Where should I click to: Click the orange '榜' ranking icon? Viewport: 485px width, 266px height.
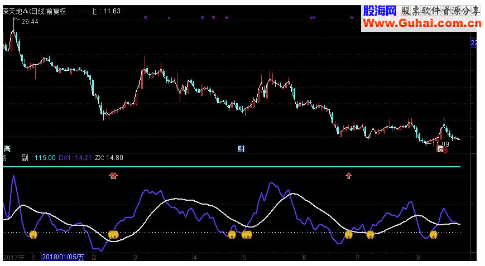pos(440,149)
